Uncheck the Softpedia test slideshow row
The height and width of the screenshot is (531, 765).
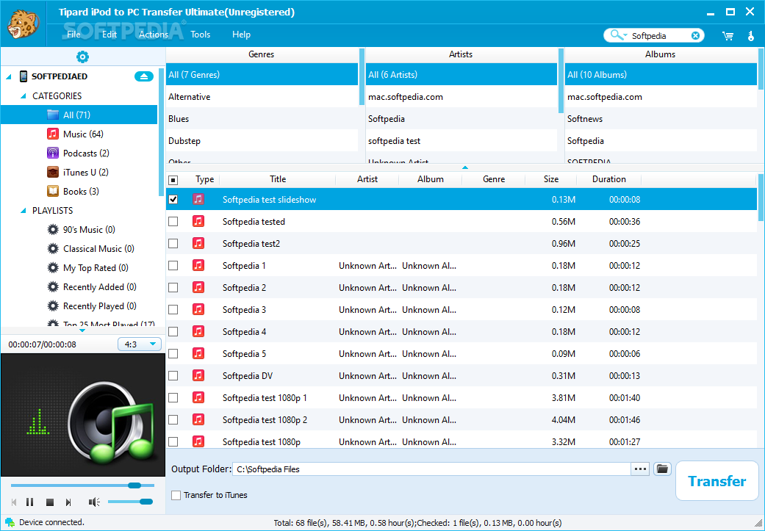click(x=173, y=199)
